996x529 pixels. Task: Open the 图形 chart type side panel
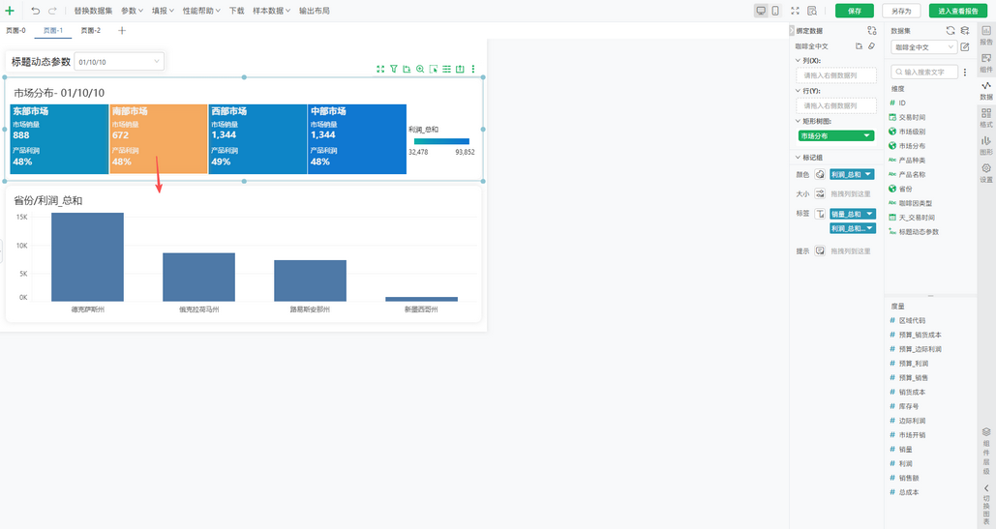tap(985, 145)
